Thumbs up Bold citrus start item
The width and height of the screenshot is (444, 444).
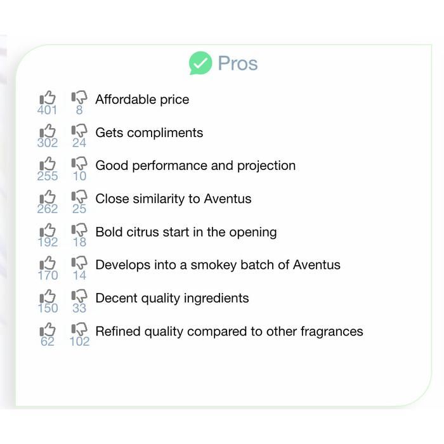48,230
